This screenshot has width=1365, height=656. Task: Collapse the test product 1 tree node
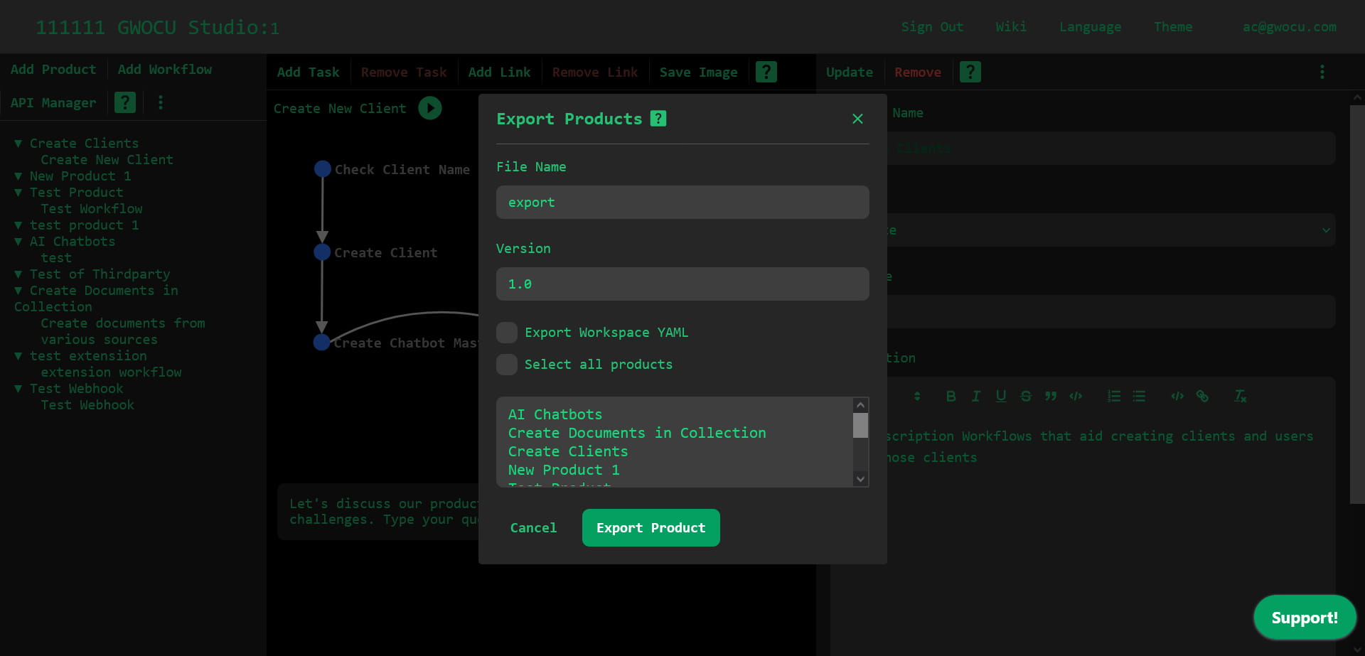(x=18, y=225)
